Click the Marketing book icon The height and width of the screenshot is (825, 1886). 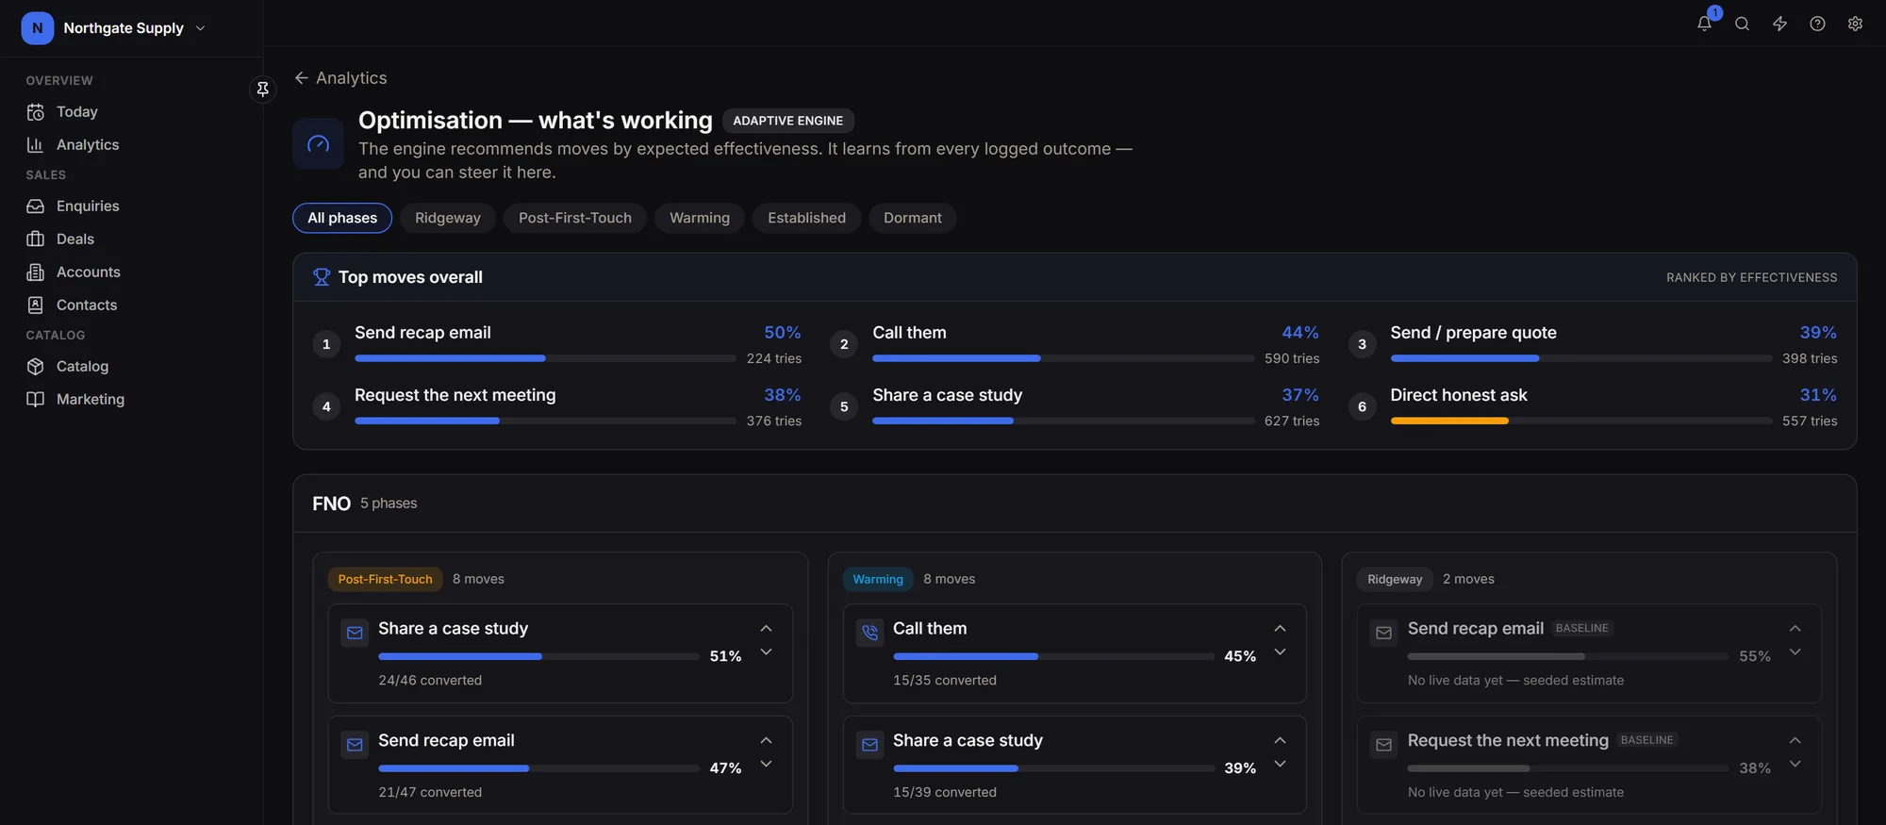pos(36,400)
